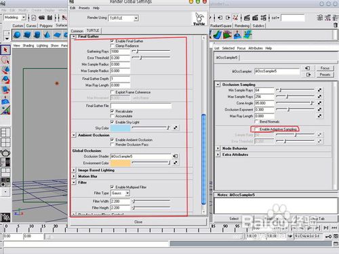Click the Turtle rabbit logo icon
339x254 pixels.
(199, 19)
